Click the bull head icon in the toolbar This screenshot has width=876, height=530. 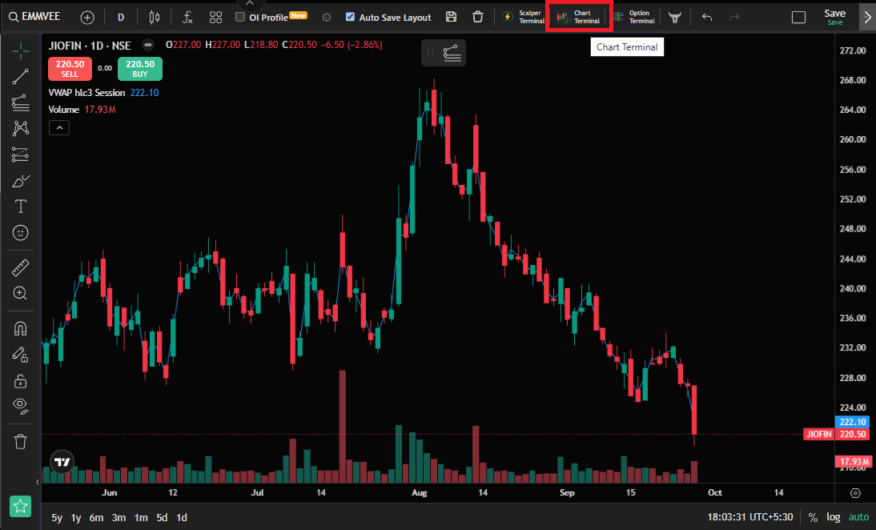click(675, 18)
